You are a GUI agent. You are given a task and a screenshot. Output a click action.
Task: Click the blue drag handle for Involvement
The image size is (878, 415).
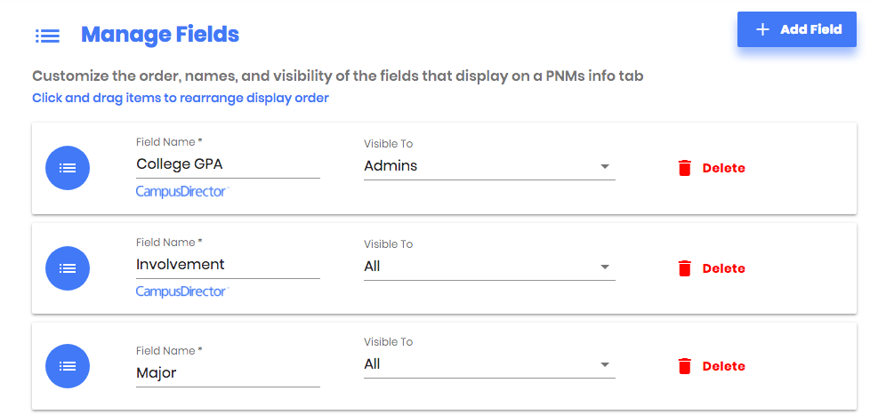pos(68,268)
